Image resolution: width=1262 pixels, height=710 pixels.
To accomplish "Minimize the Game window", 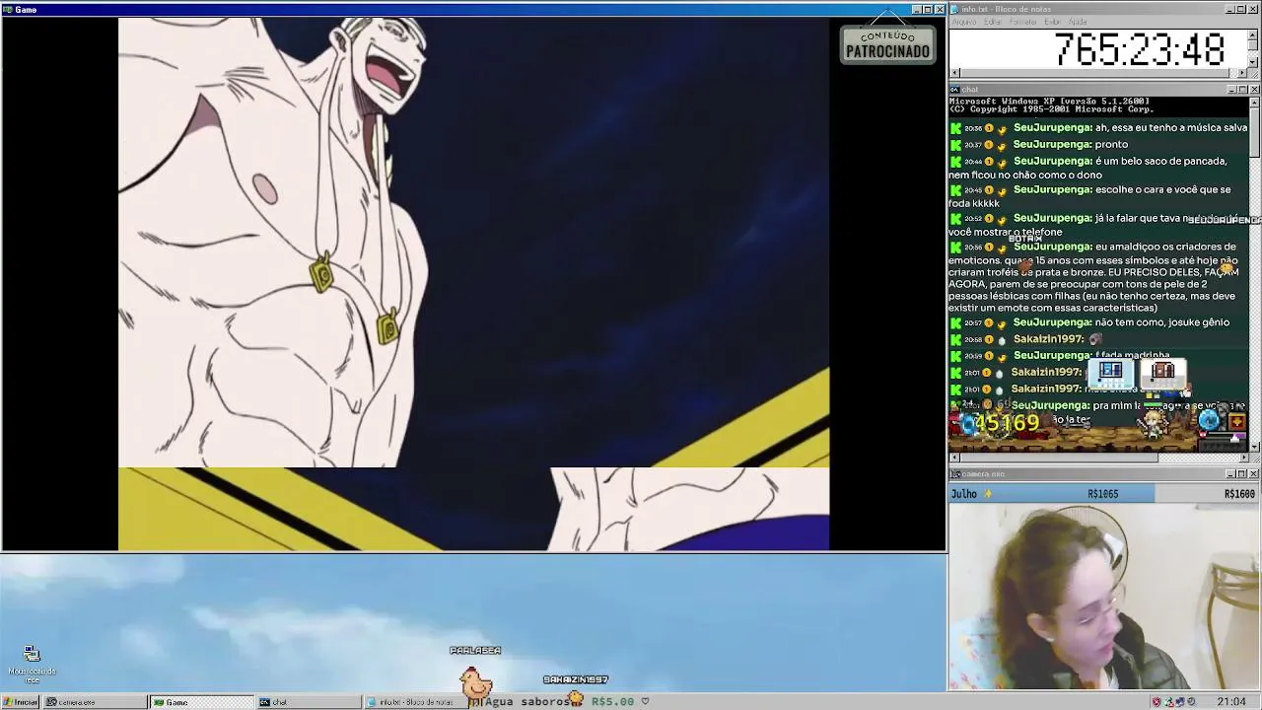I will [916, 10].
